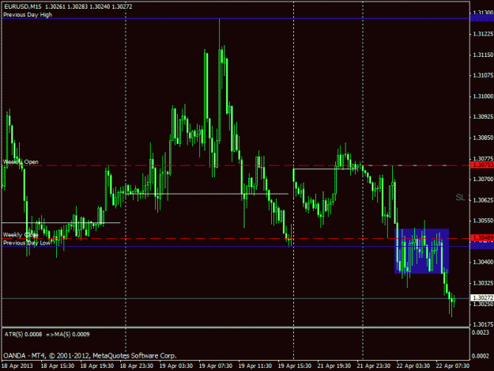This screenshot has height=371, width=494.
Task: Click the 22 Apr 03:30 time label
Action: 413,366
